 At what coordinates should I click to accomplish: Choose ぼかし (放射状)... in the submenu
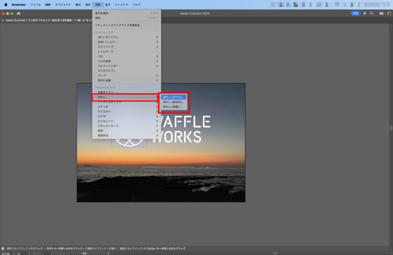[173, 102]
